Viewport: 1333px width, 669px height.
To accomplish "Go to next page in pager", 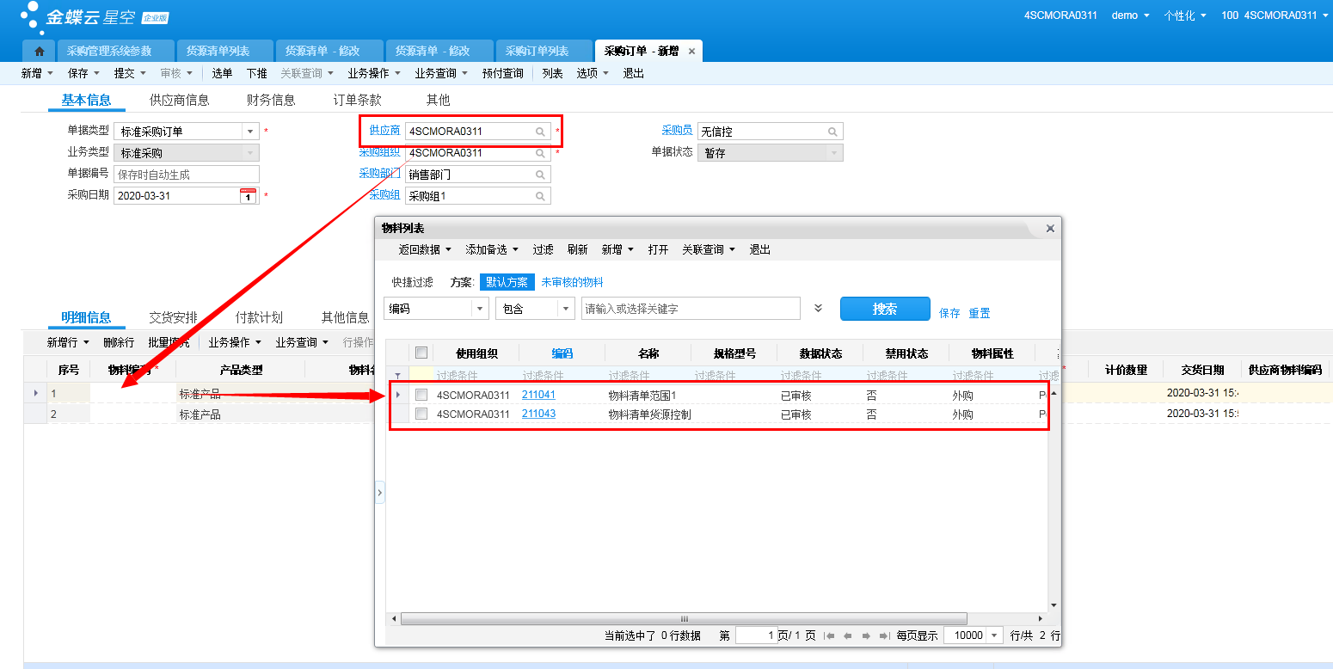I will (x=866, y=636).
